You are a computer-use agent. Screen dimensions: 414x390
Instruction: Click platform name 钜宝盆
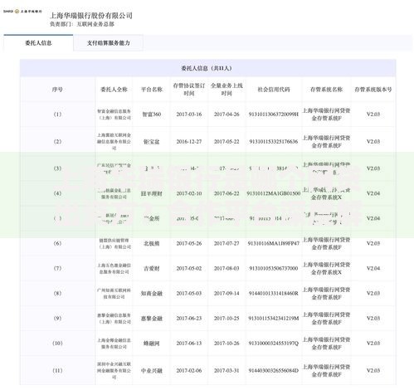(x=152, y=142)
